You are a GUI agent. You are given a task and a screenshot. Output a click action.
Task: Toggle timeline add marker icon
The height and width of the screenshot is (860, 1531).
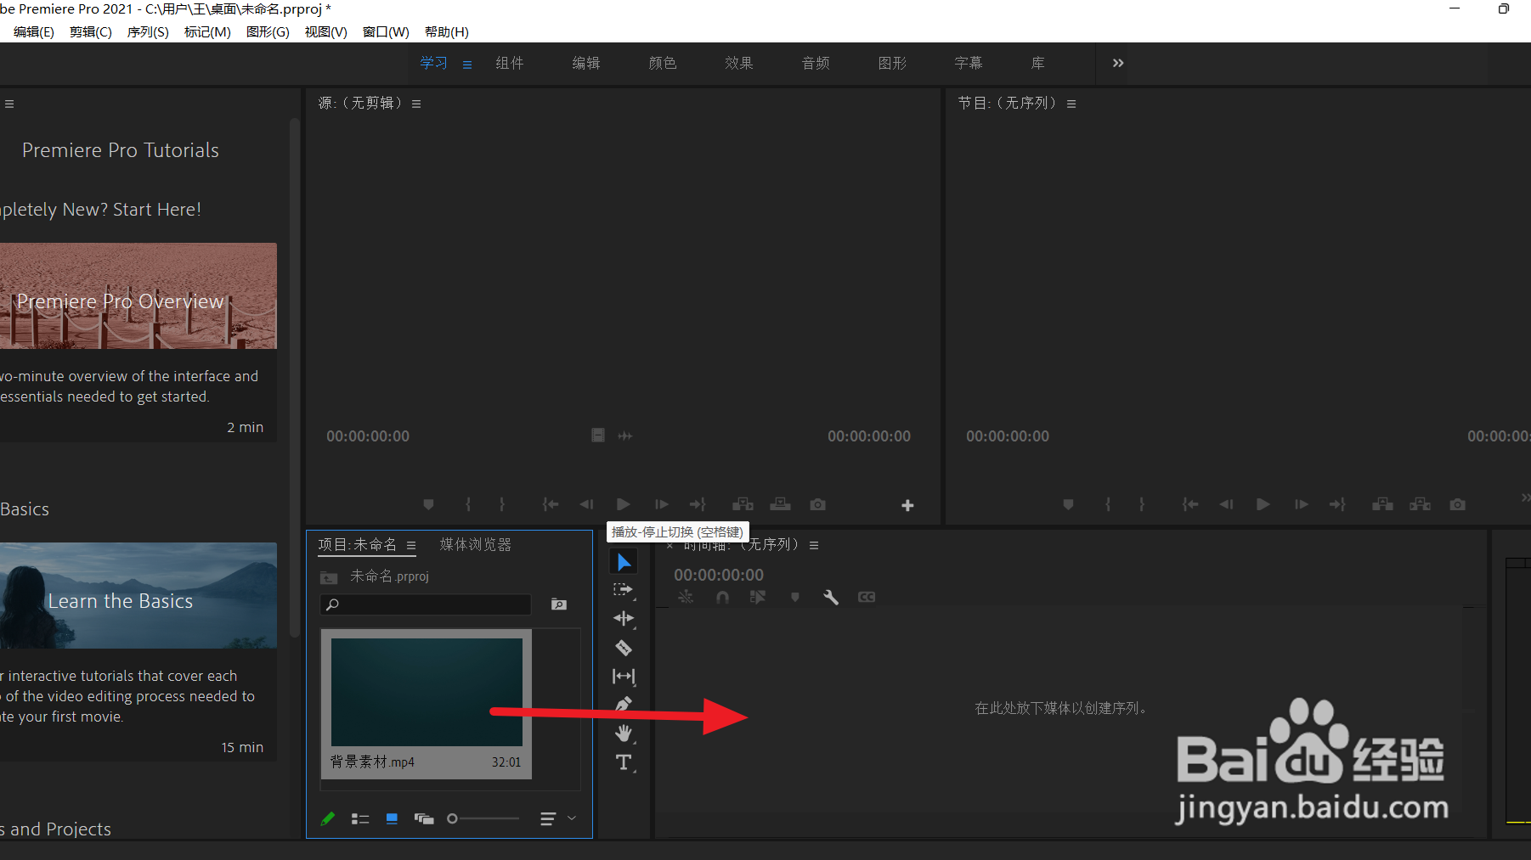coord(795,597)
